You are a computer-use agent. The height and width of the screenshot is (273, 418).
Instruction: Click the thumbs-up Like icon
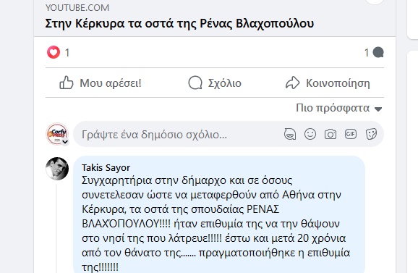(x=66, y=83)
